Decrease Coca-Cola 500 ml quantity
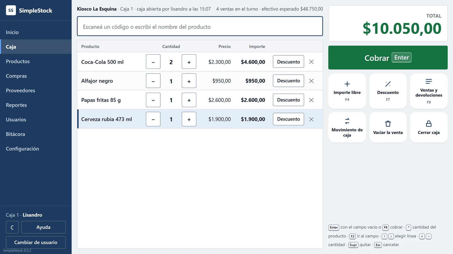 click(153, 62)
